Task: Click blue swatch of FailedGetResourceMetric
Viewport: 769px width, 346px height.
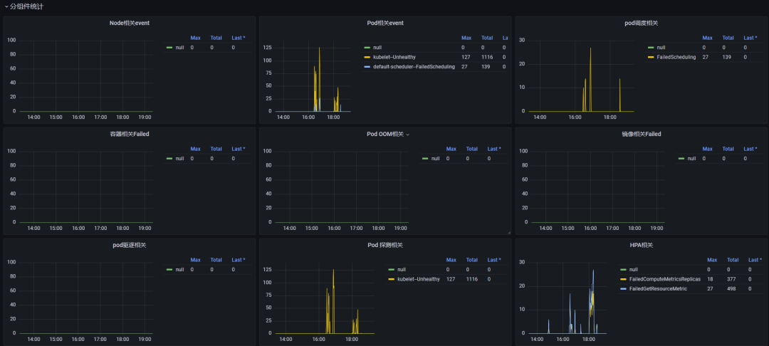Action: pos(623,289)
